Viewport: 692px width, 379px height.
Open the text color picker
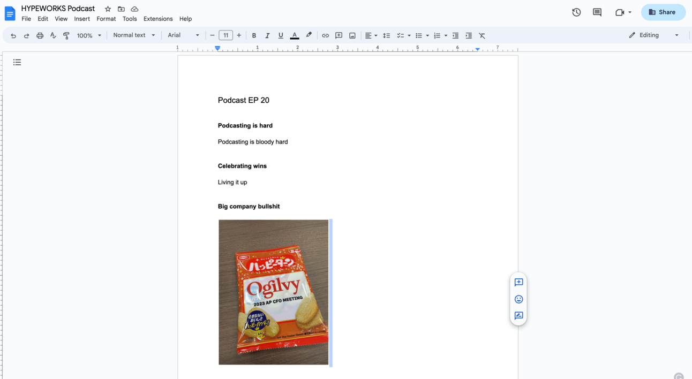295,35
